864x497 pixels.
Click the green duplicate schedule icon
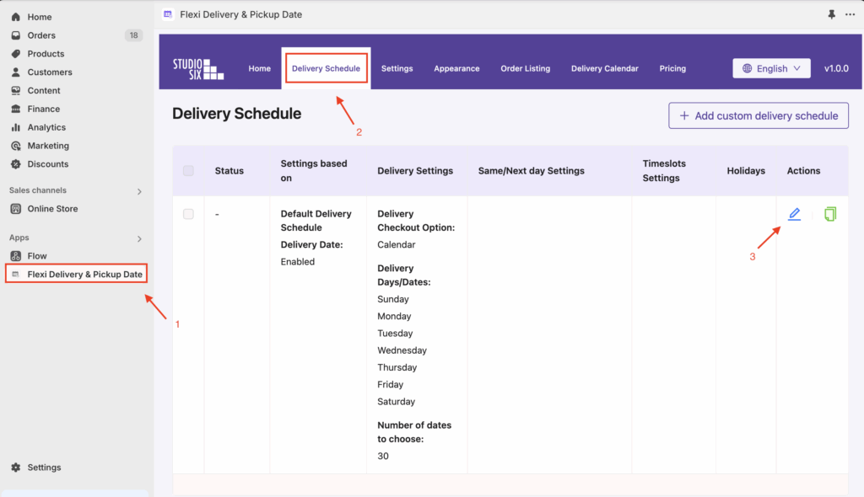pyautogui.click(x=830, y=214)
